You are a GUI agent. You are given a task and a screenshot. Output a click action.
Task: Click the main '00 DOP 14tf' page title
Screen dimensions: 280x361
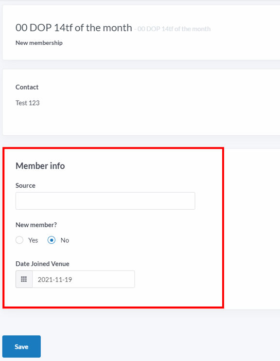point(73,28)
